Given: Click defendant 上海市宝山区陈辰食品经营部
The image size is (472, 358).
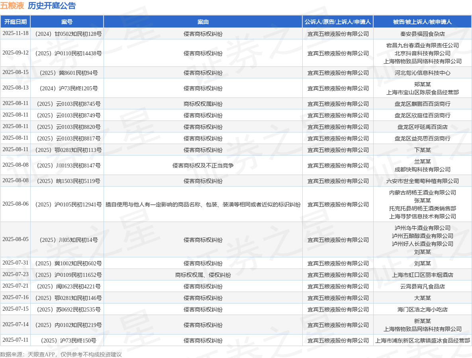Looking at the screenshot, I should coord(422,92).
